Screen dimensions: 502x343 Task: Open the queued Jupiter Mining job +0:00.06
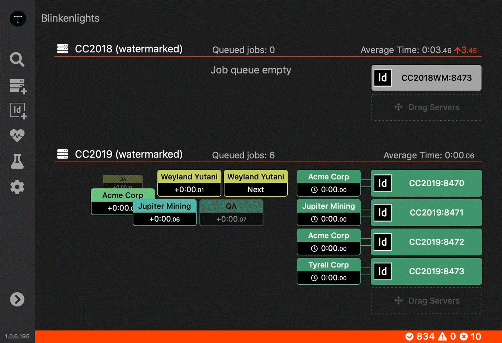click(x=165, y=213)
